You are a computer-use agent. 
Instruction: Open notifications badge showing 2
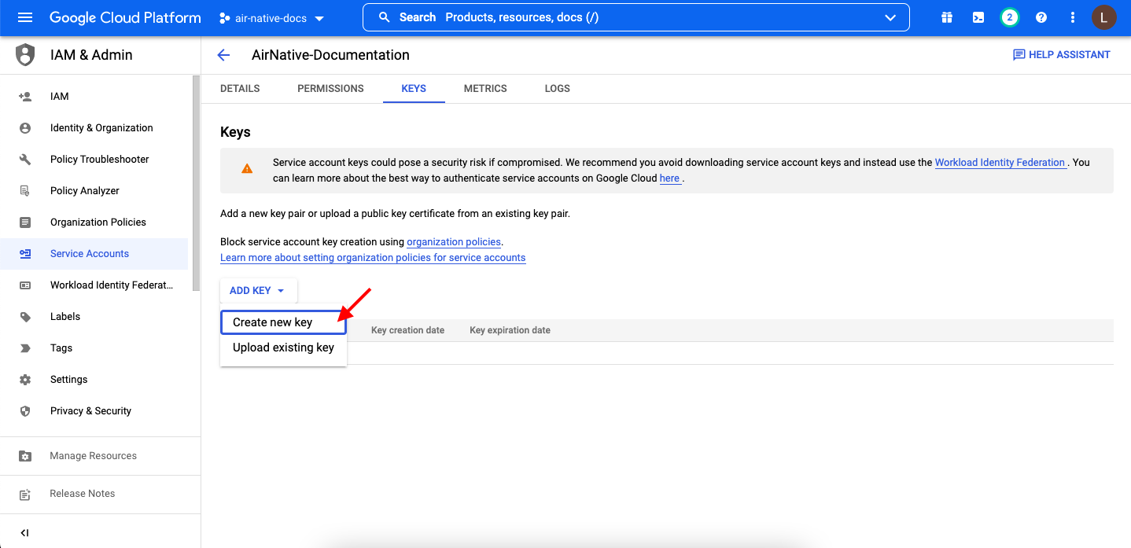pos(1010,17)
